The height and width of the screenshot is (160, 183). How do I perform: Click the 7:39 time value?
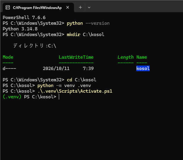[88, 69]
